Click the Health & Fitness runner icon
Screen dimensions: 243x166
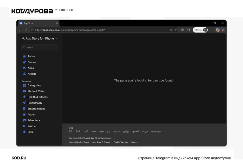[24, 97]
